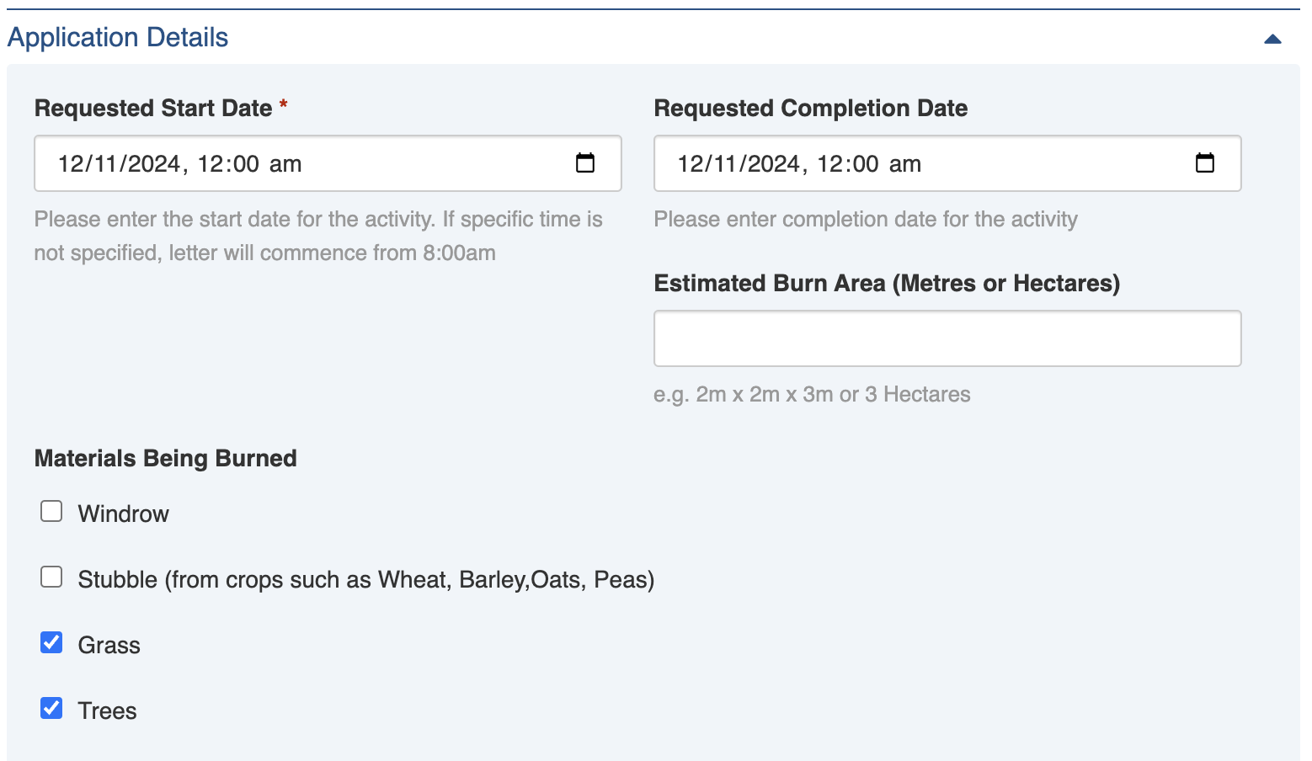Click the Stubble (from crops) label text
The image size is (1312, 761).
click(366, 580)
